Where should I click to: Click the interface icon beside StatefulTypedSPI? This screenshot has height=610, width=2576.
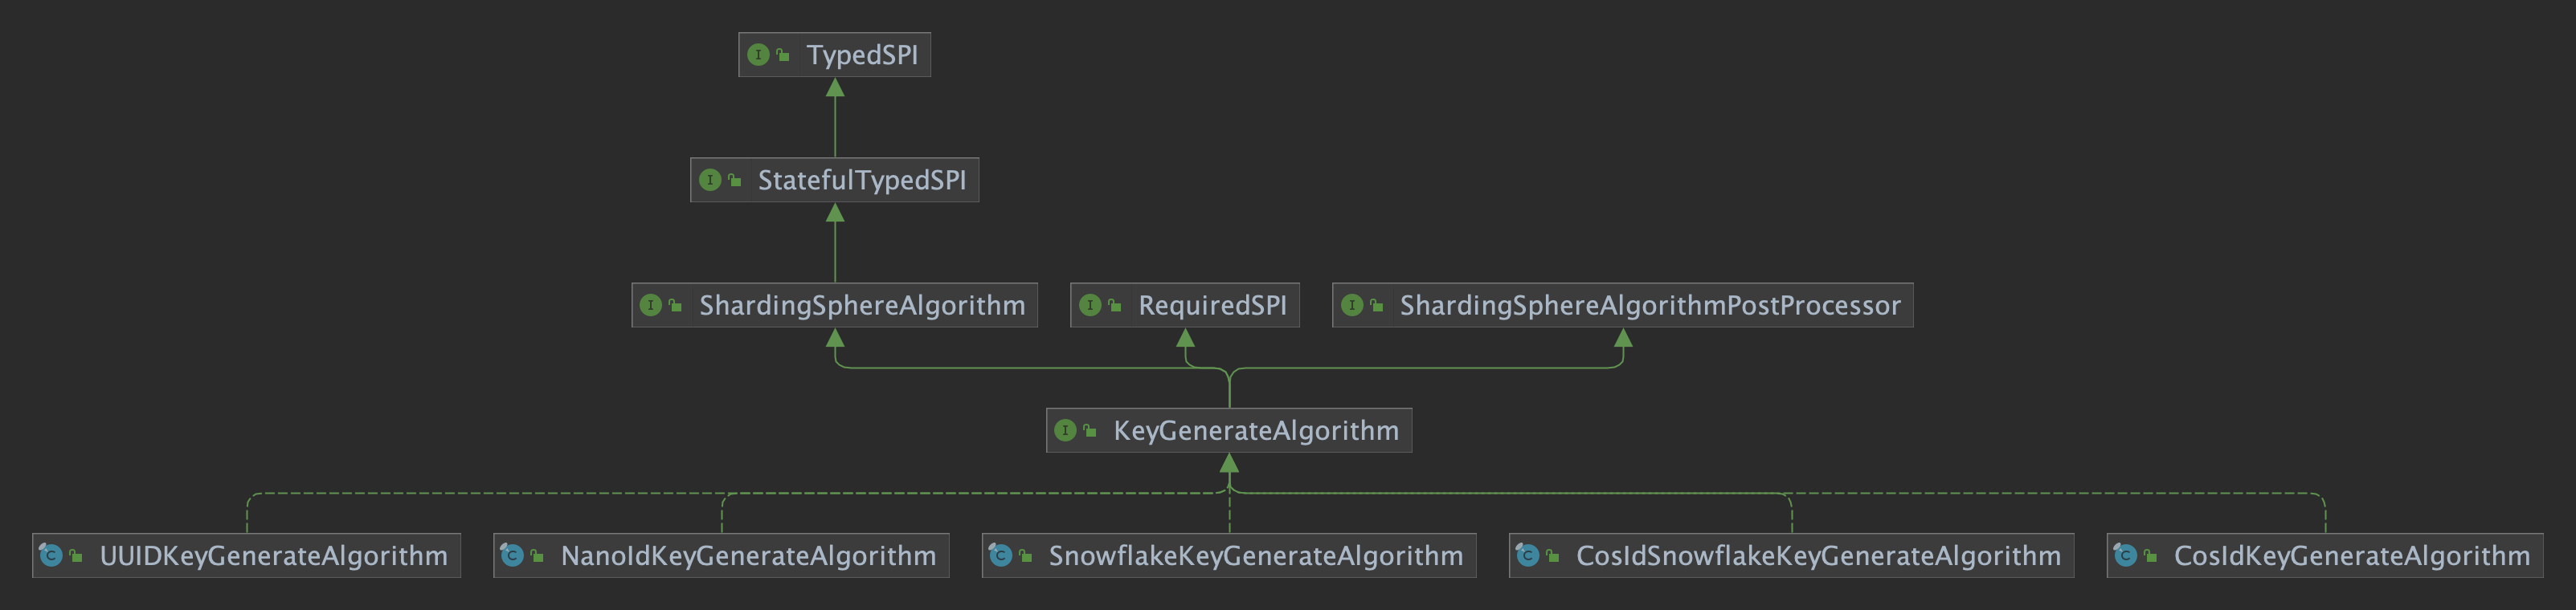tap(710, 180)
